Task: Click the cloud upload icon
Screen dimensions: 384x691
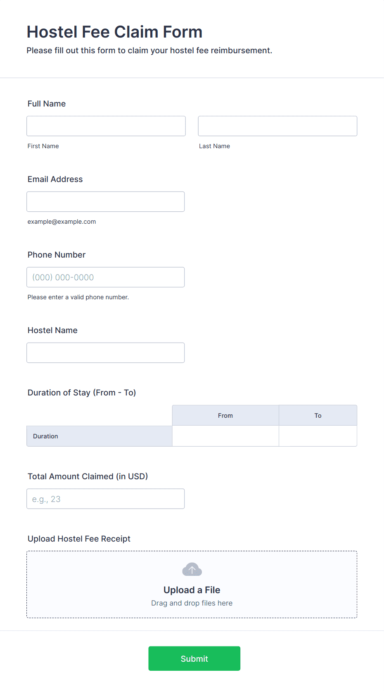Action: tap(192, 569)
